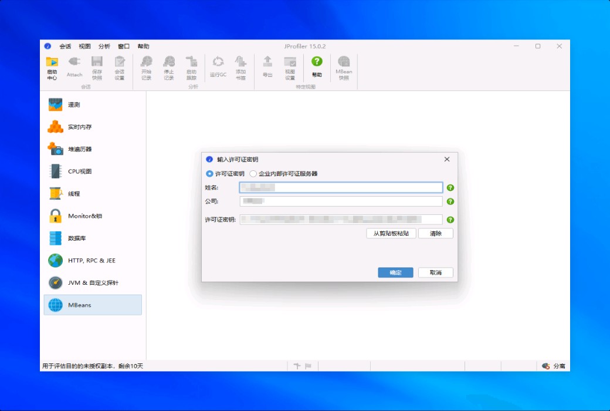Screen dimensions: 610x411
Task: Open the 会话 menu
Action: point(65,46)
